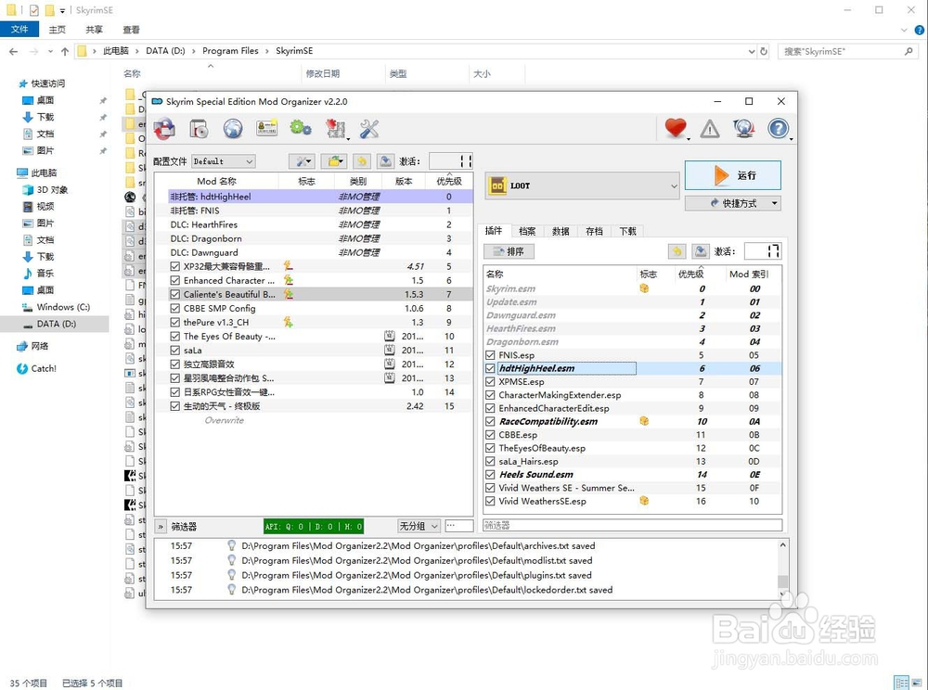
Task: Click restore backup icon in plugins tab
Action: [x=677, y=251]
